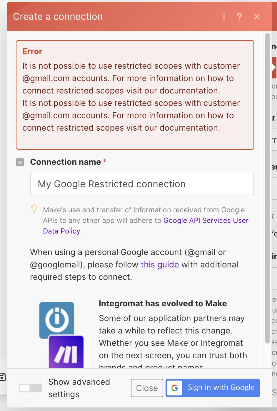Click the lightbulb hint icon
Screen dimensions: 277x411
tap(34, 209)
